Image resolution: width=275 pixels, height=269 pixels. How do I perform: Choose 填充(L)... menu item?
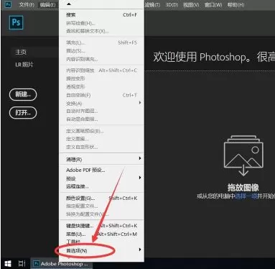coord(101,42)
